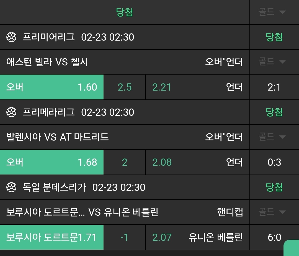Choose 언더 2.21 for 애스턴 빌라 match
The width and height of the screenshot is (299, 256).
[x=197, y=87]
